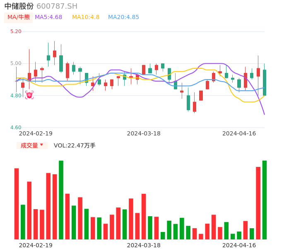Toggle the MA/牛熊 indicator button

[19, 17]
